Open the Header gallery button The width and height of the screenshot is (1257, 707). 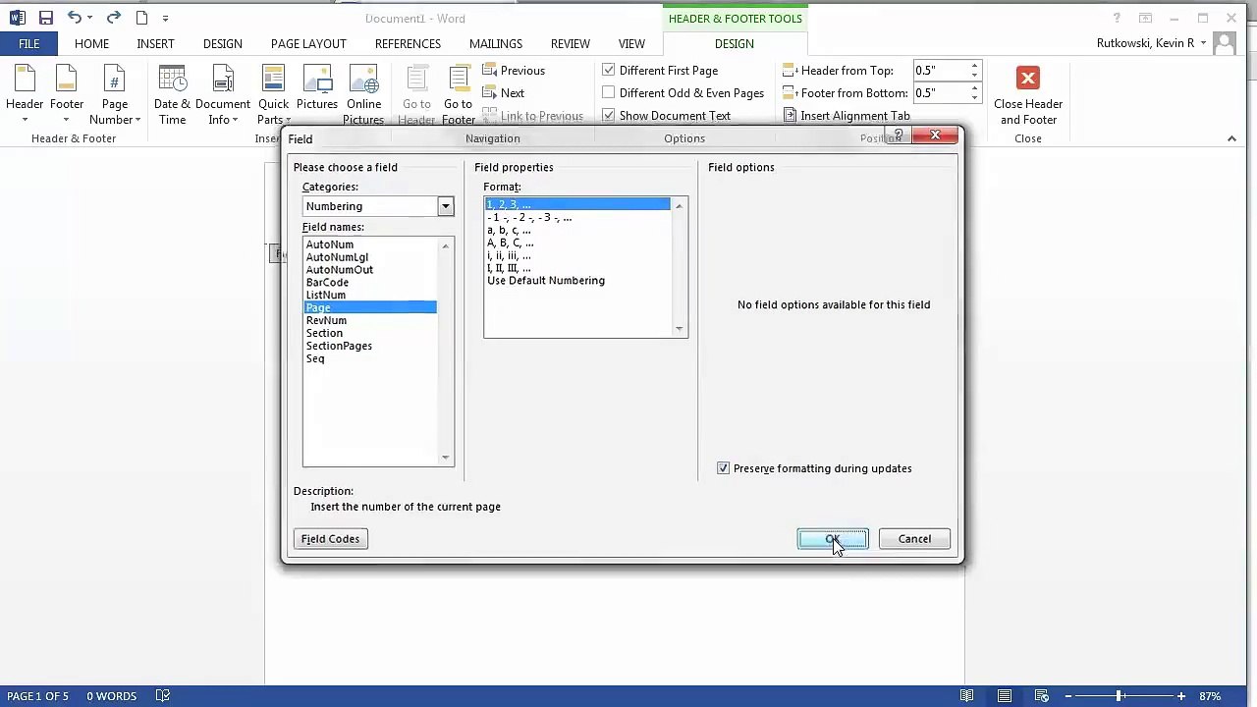25,95
